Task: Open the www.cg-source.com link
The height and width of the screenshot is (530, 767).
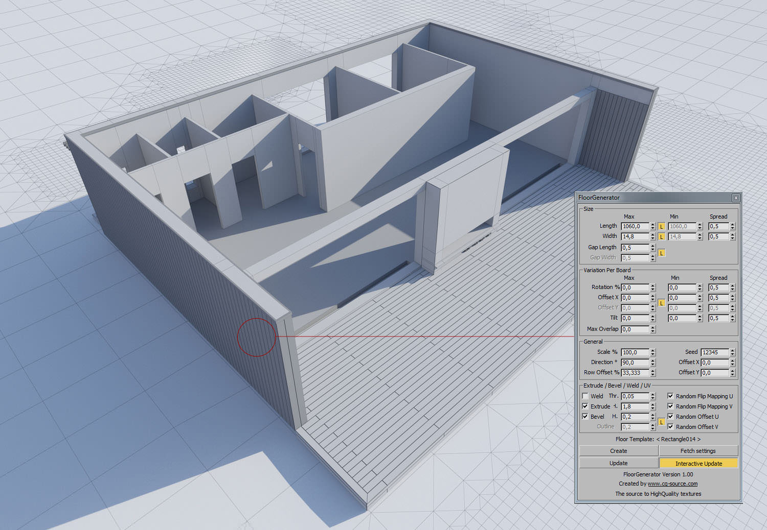Action: [x=672, y=484]
